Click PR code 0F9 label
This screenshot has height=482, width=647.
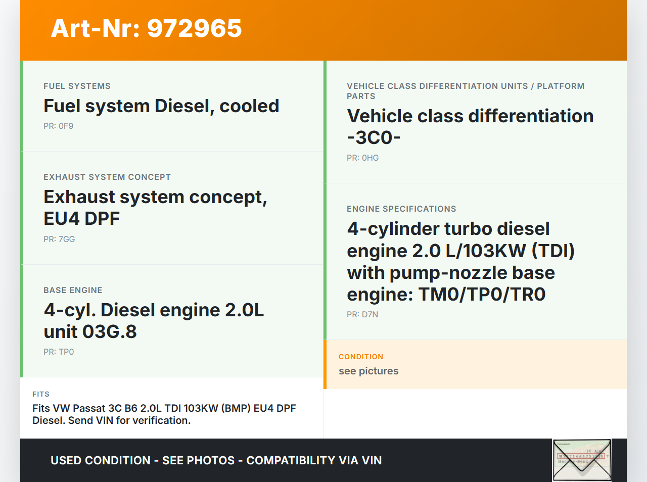pos(58,126)
